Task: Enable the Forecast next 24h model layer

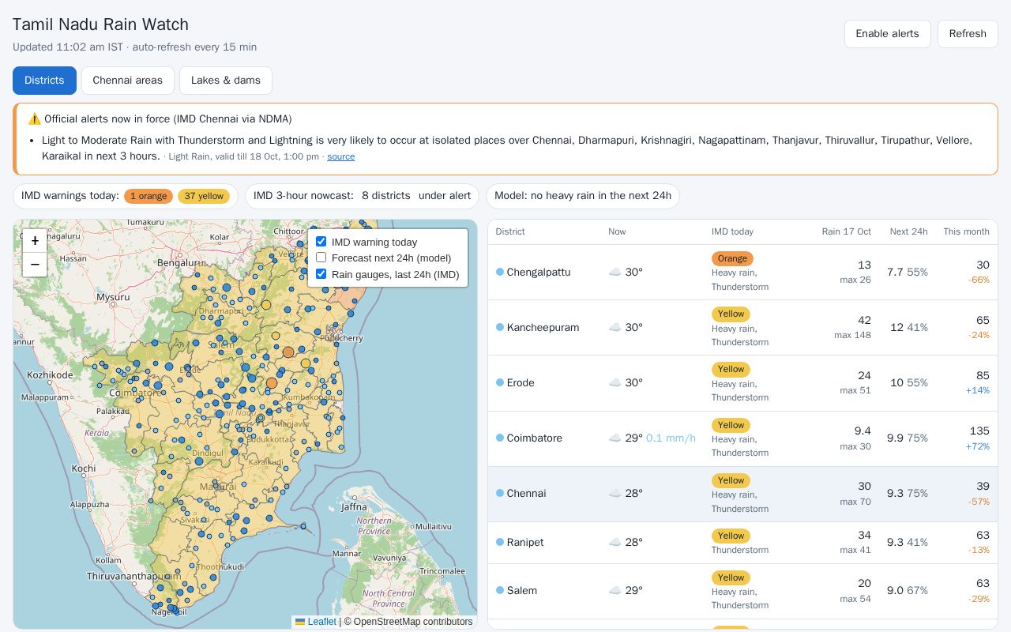Action: [321, 258]
